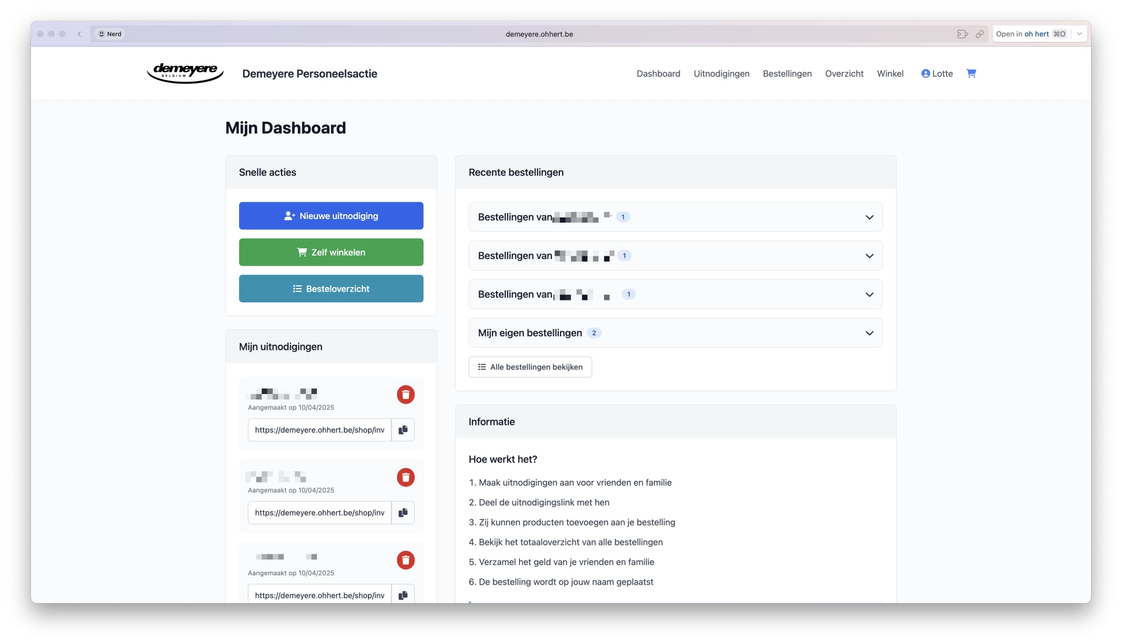The height and width of the screenshot is (644, 1122).
Task: Copy the second invitation link
Action: point(403,513)
